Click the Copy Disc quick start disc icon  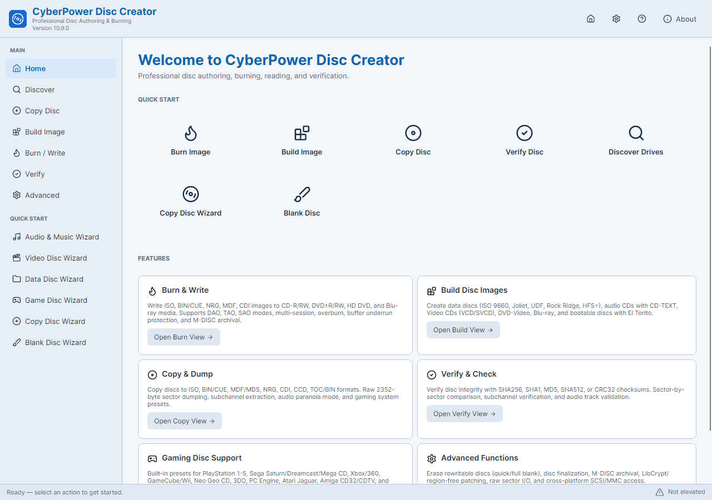[x=413, y=133]
